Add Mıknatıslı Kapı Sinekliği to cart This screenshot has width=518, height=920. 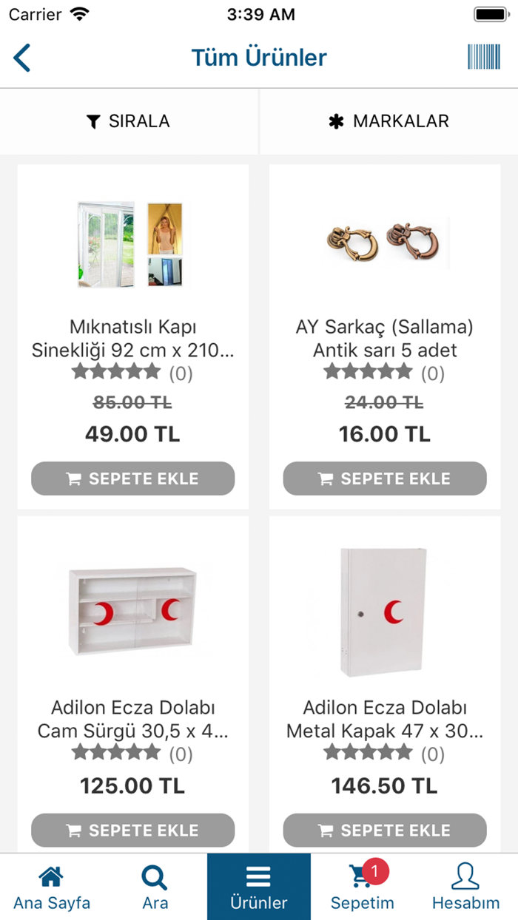(132, 478)
